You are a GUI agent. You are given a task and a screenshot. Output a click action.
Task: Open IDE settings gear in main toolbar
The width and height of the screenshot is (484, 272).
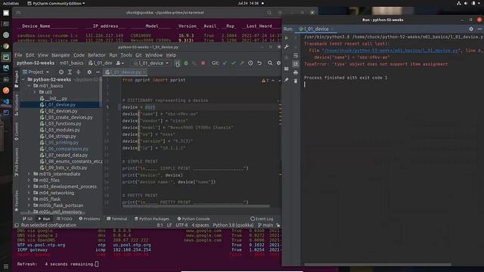pyautogui.click(x=278, y=63)
